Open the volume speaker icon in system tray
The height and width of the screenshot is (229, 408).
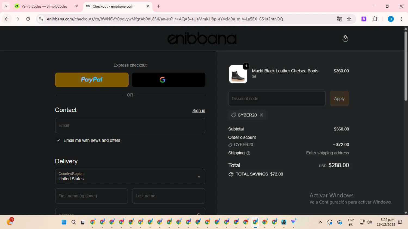click(369, 222)
